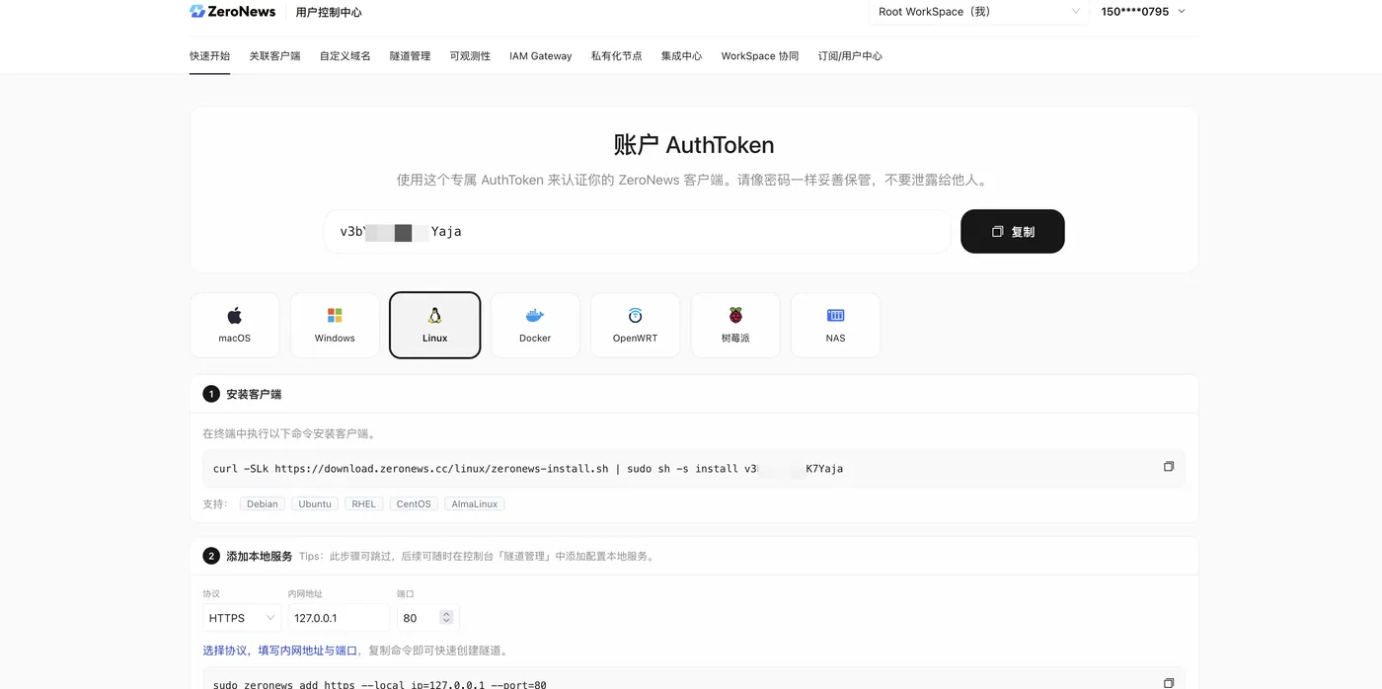Viewport: 1382px width, 689px height.
Task: Click the ZeroNews logo
Action: coord(233,12)
